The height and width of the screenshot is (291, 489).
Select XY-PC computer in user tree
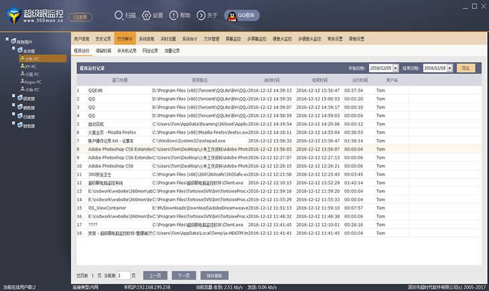point(31,66)
